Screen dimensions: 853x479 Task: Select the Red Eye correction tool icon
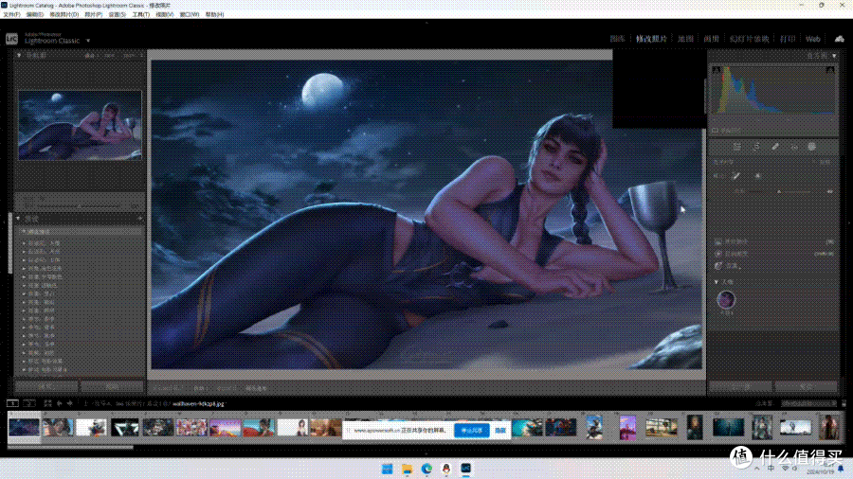pos(794,147)
